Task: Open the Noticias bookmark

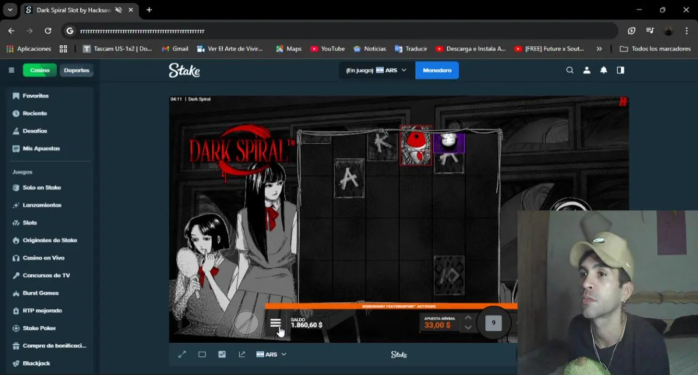Action: [370, 48]
